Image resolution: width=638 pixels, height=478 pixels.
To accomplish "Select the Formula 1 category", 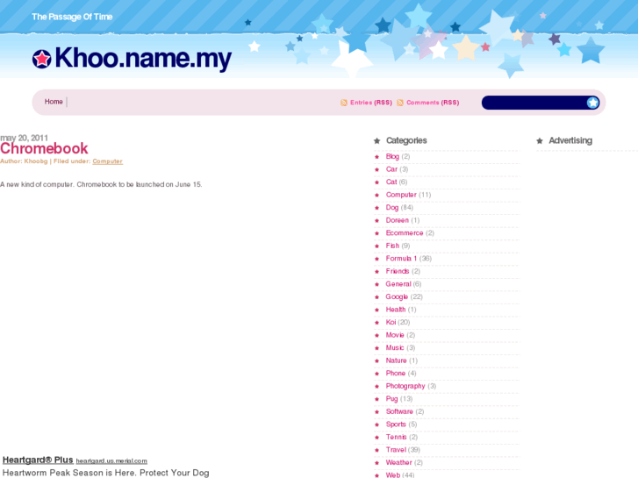I will [401, 259].
